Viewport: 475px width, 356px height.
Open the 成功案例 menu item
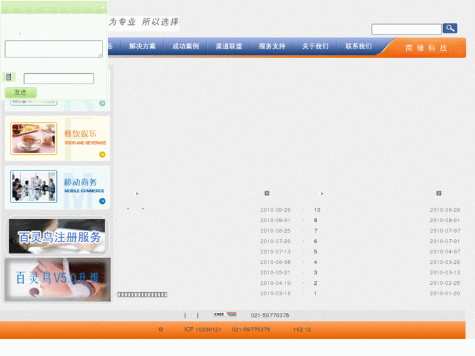(186, 46)
